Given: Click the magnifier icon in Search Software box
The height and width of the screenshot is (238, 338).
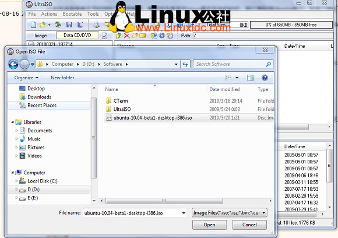Looking at the screenshot, I should (269, 64).
